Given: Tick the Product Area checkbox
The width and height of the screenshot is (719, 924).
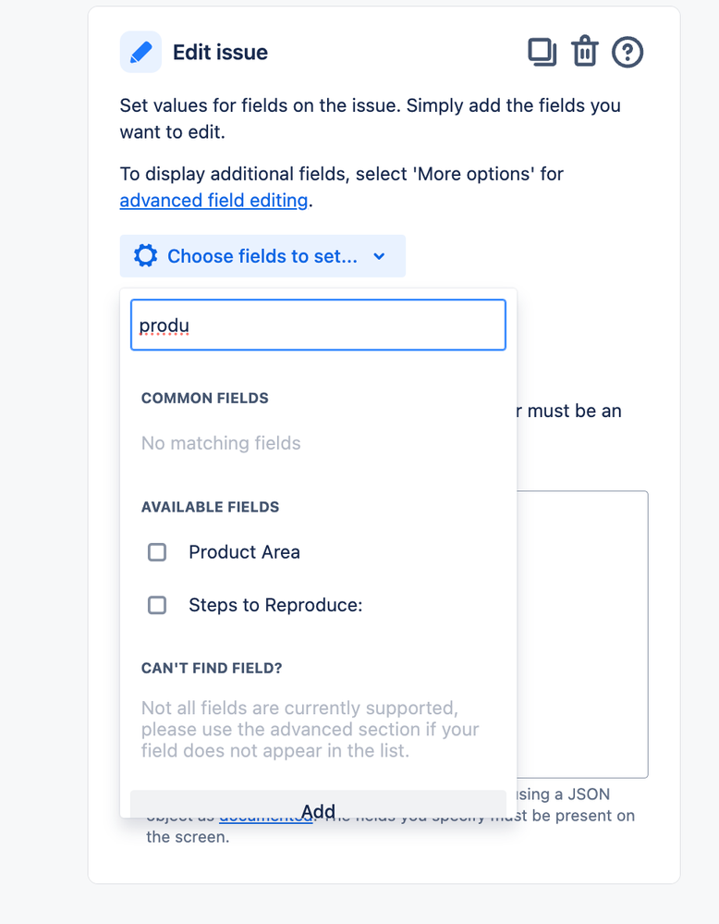Looking at the screenshot, I should (x=156, y=552).
